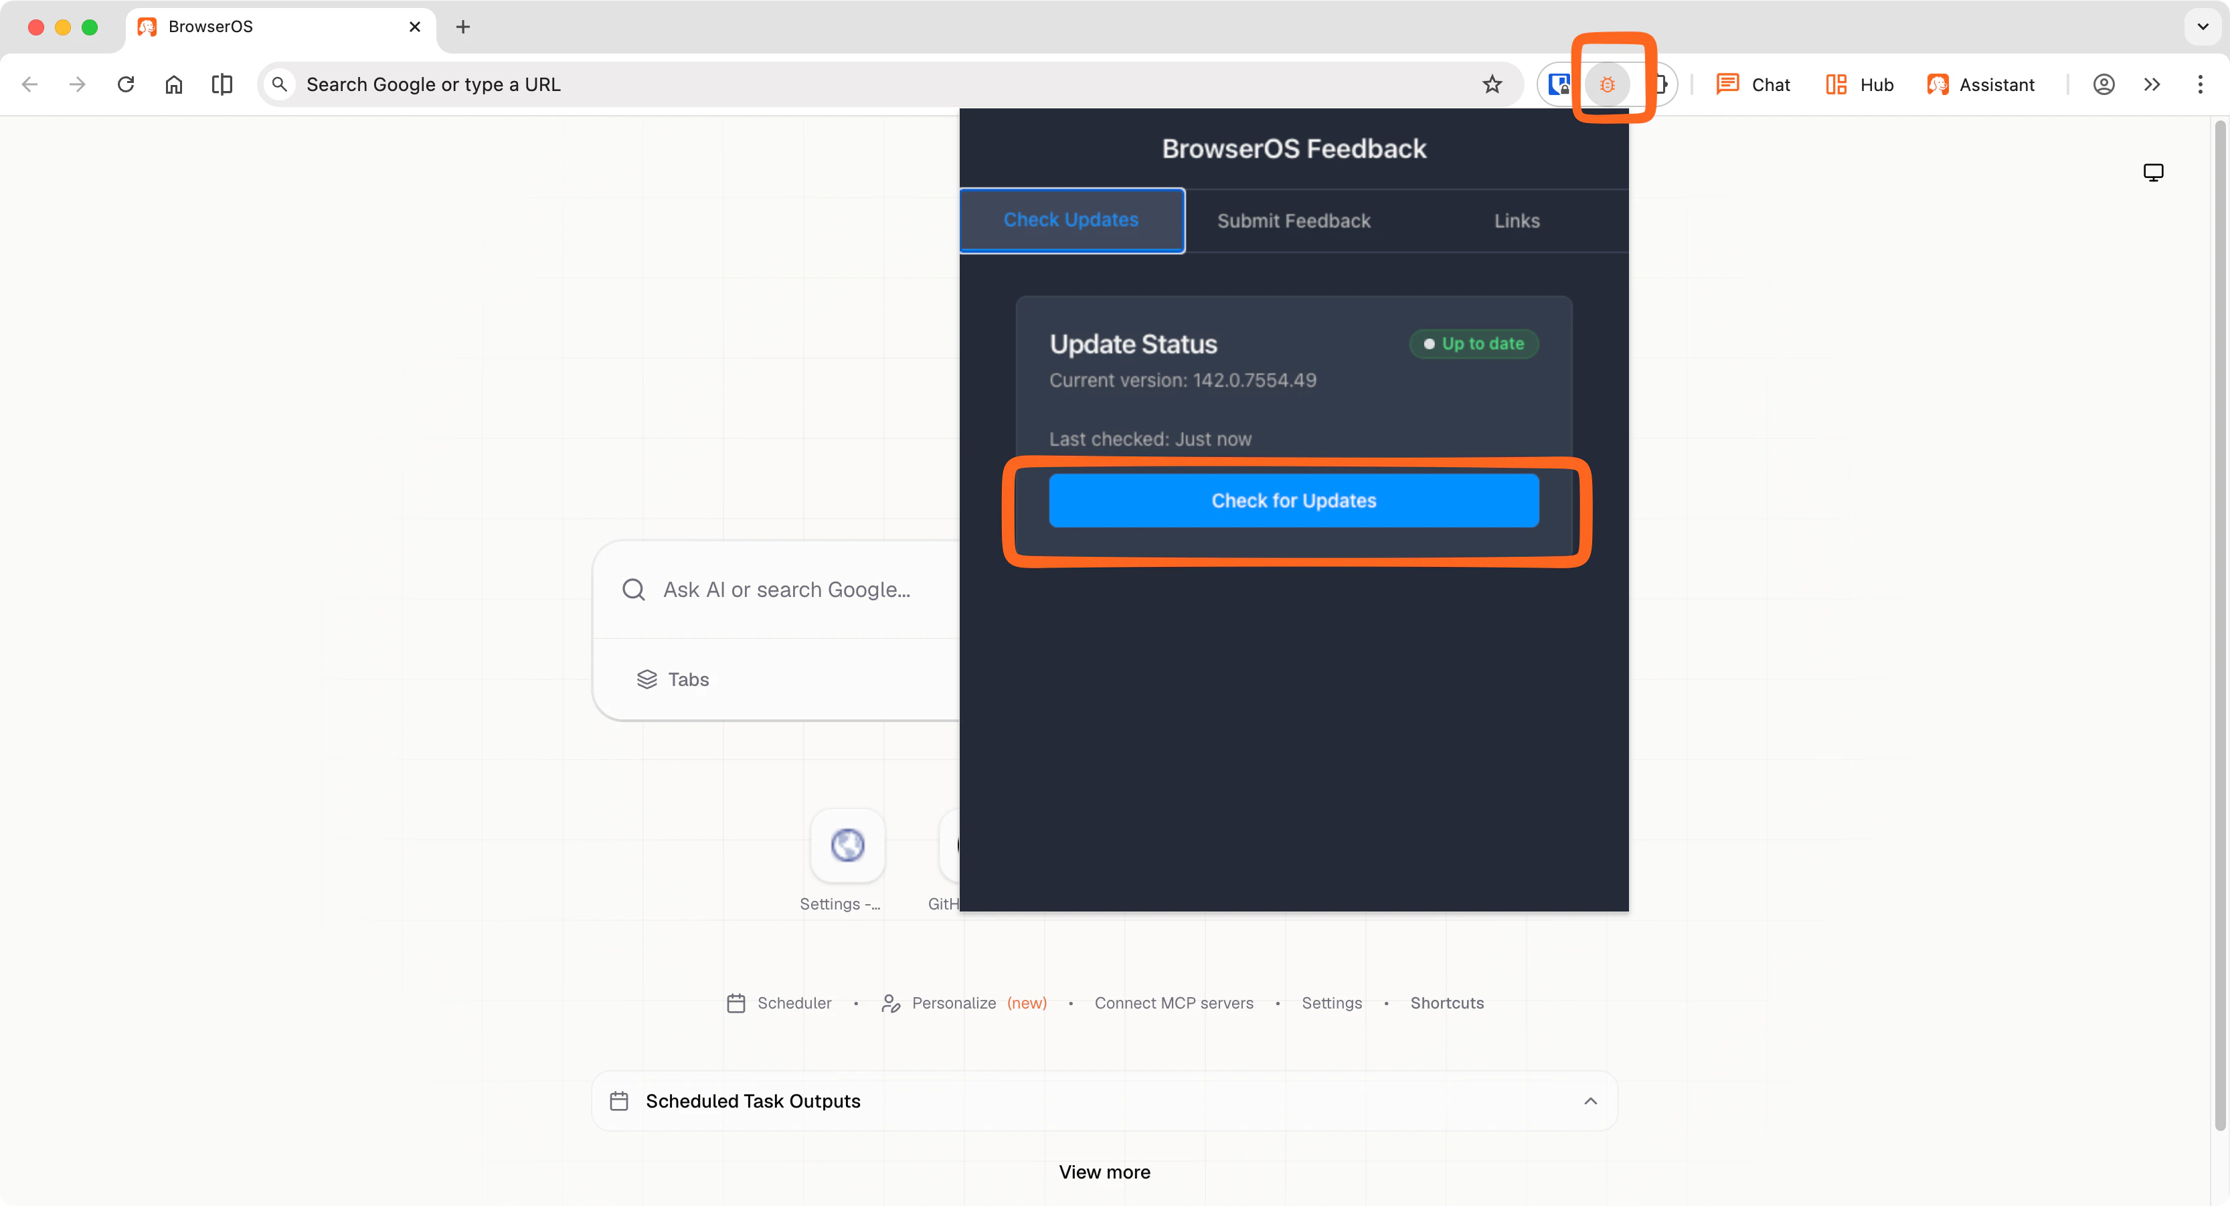Click the screen capture icon on right edge
2230x1206 pixels.
pos(2154,171)
